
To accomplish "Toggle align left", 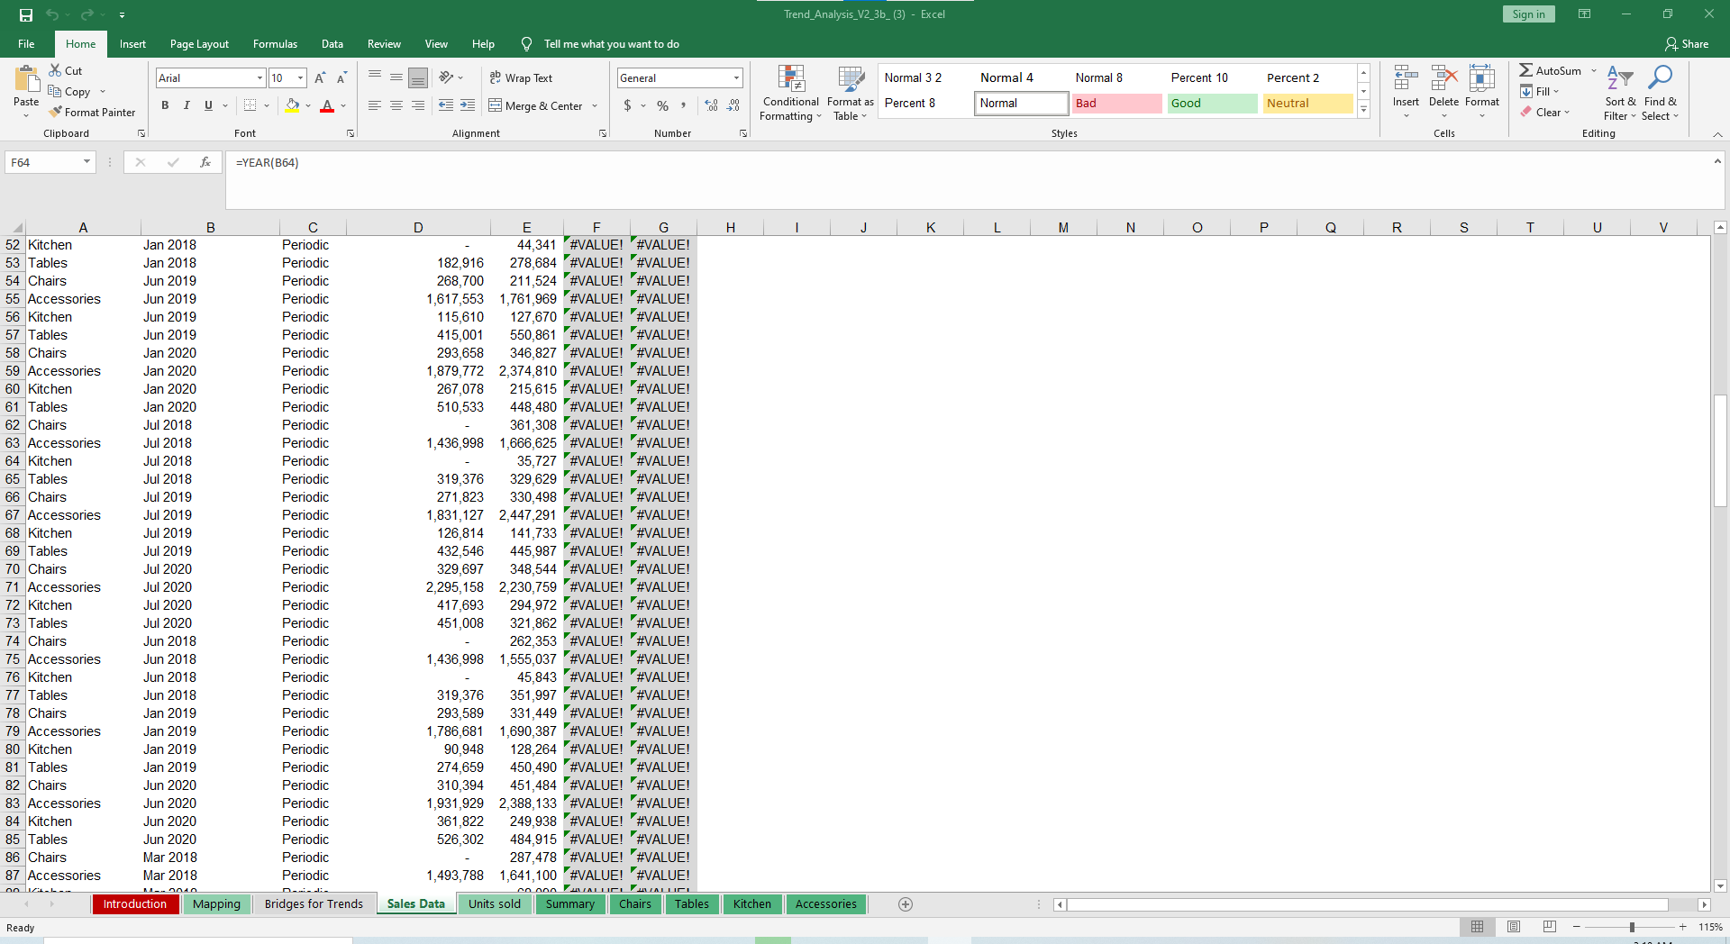I will (375, 105).
